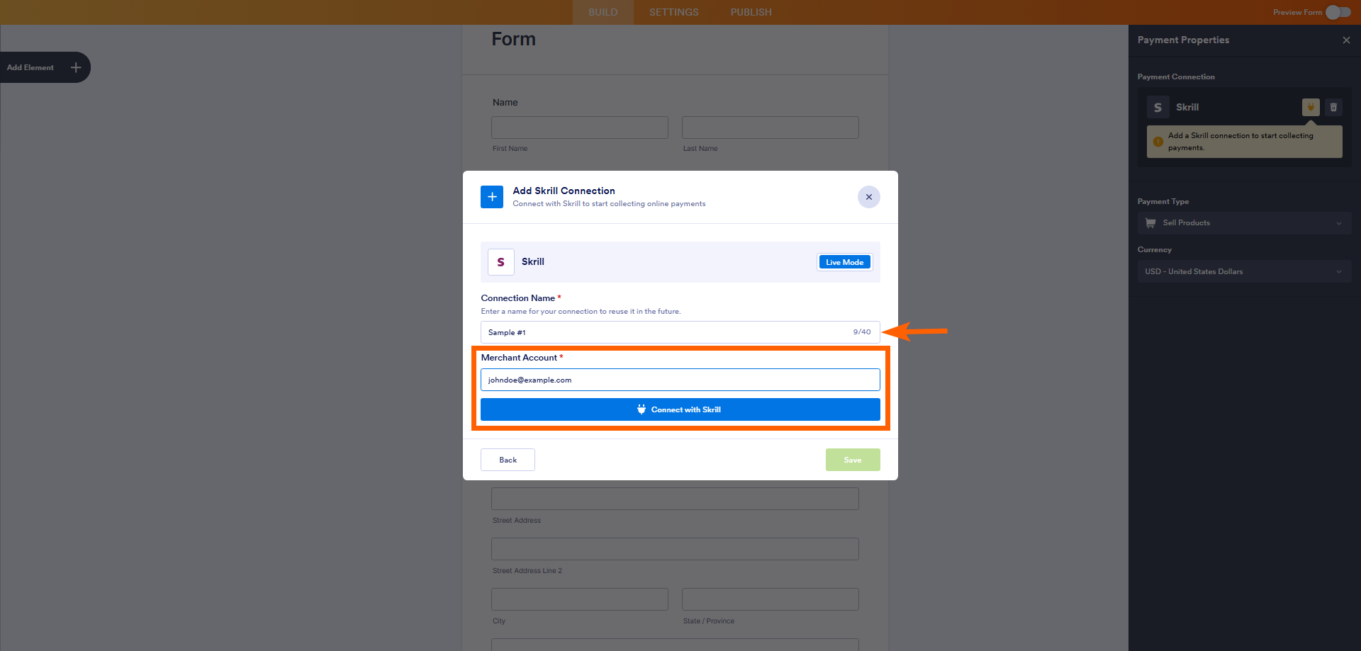1361x651 pixels.
Task: Click the Skrill logo in the dialog
Action: pyautogui.click(x=501, y=261)
